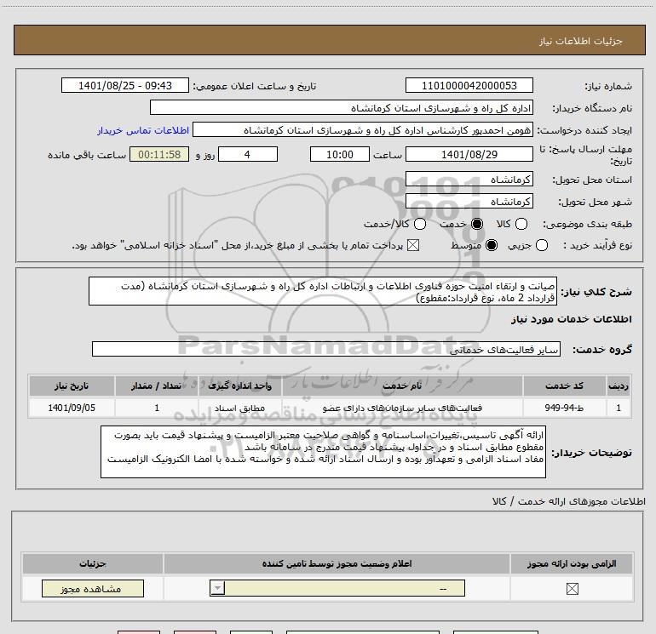Screen dimensions: 656x634
Task: Click the delivery province field
Action: tap(469, 180)
